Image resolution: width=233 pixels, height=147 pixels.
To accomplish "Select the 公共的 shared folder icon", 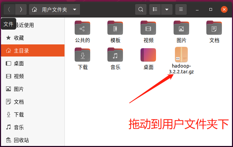I will [82, 28].
